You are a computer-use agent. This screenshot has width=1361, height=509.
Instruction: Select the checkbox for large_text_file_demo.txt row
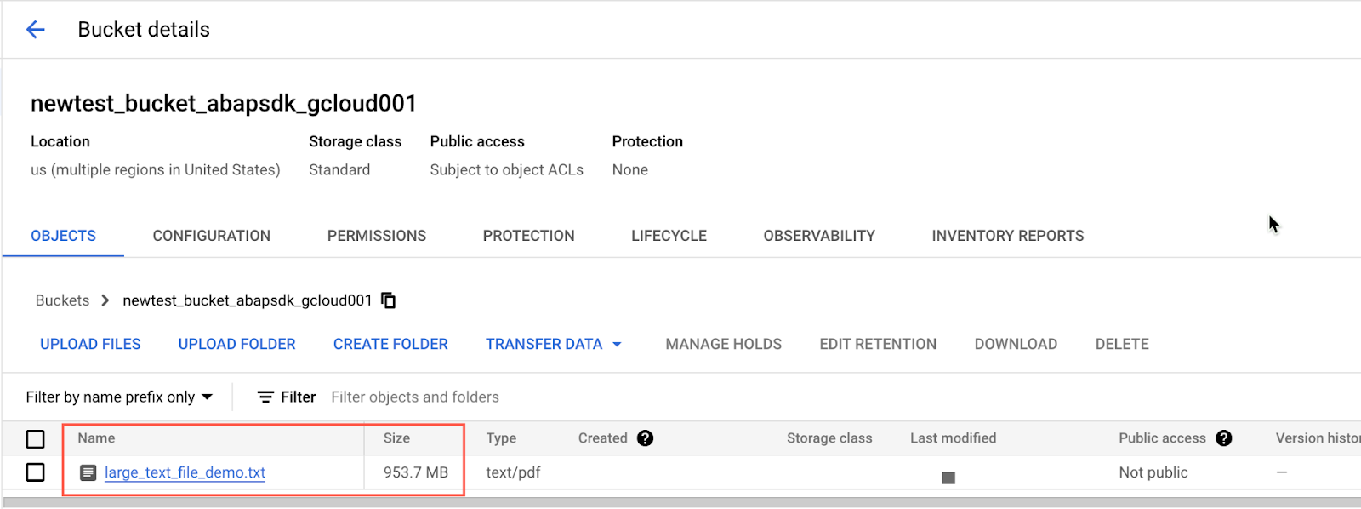[x=36, y=472]
